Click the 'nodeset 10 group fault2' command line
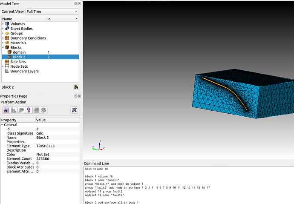Screen dimensions: 294x204 tap(104, 191)
